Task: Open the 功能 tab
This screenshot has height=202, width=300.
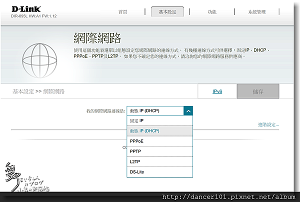Action: pyautogui.click(x=212, y=12)
